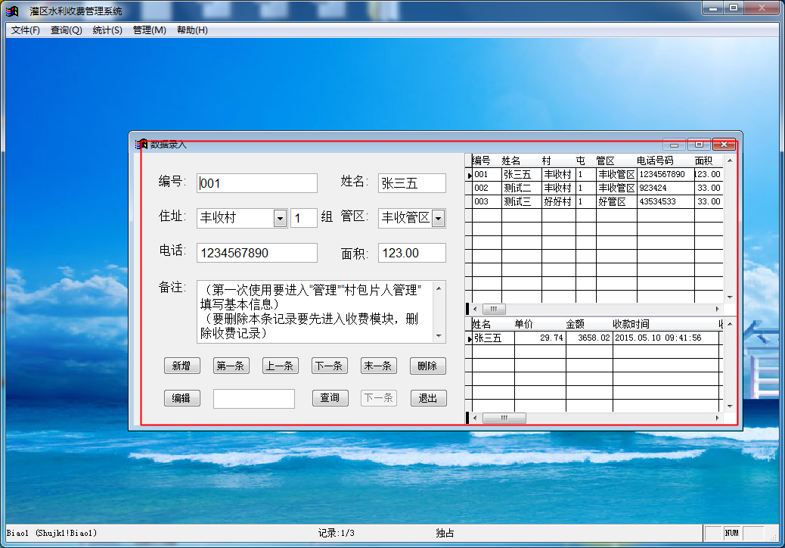Click the 独占 status bar label
Image resolution: width=785 pixels, height=548 pixels.
pos(445,533)
